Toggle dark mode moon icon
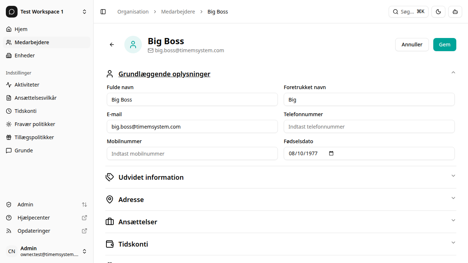This screenshot has width=468, height=263. pyautogui.click(x=438, y=12)
